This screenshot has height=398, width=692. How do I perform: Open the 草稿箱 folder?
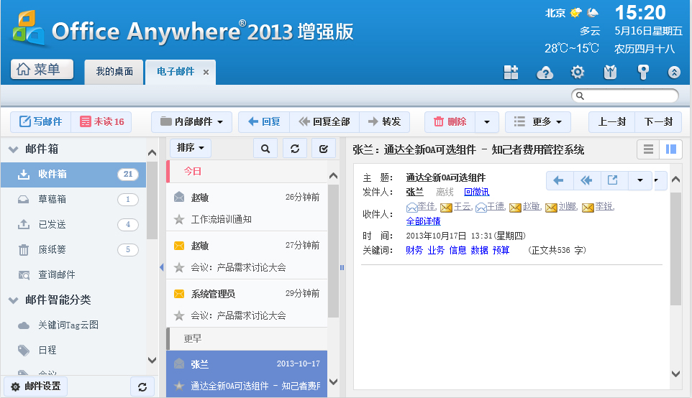[52, 200]
